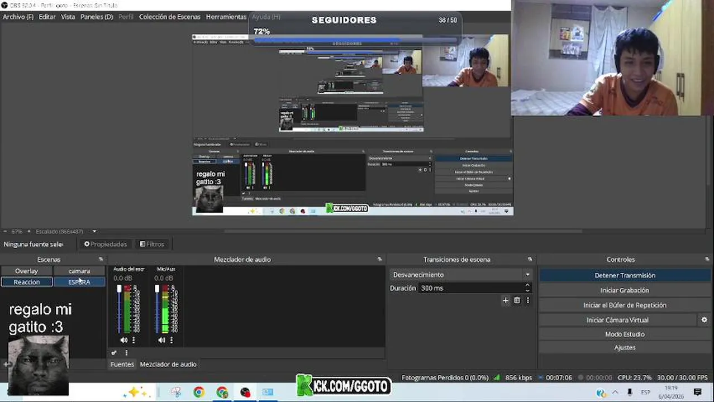Screen dimensions: 714x402
Task: Open virtual camera settings gear icon
Action: (704, 320)
